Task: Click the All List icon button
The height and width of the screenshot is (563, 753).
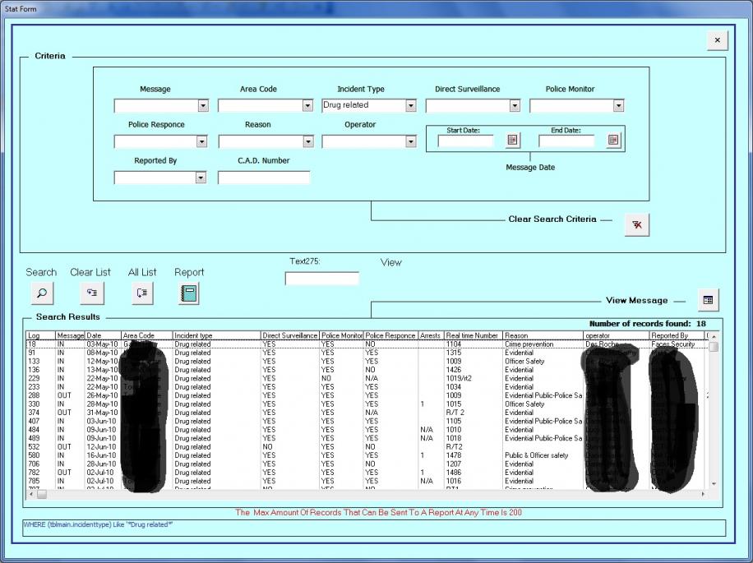Action: point(142,293)
